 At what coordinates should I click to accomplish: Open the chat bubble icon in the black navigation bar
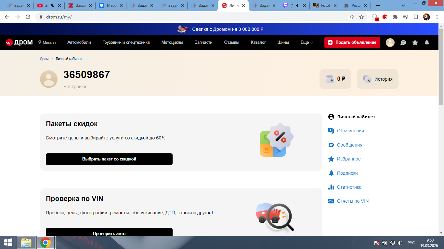coord(403,42)
